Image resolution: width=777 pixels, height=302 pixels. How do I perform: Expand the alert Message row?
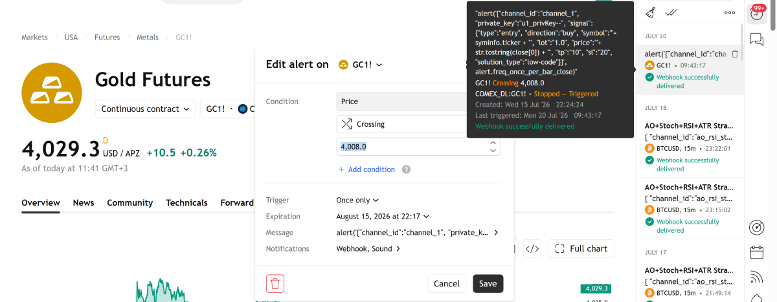tap(418, 233)
